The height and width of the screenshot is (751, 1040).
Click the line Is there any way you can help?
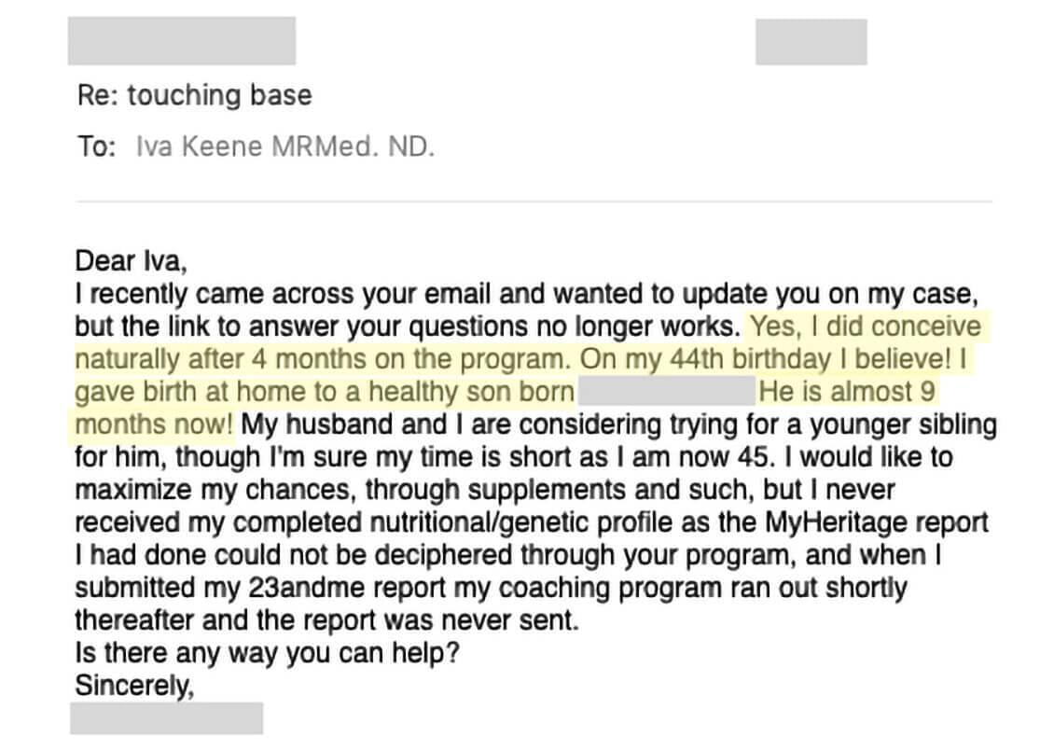pyautogui.click(x=268, y=653)
